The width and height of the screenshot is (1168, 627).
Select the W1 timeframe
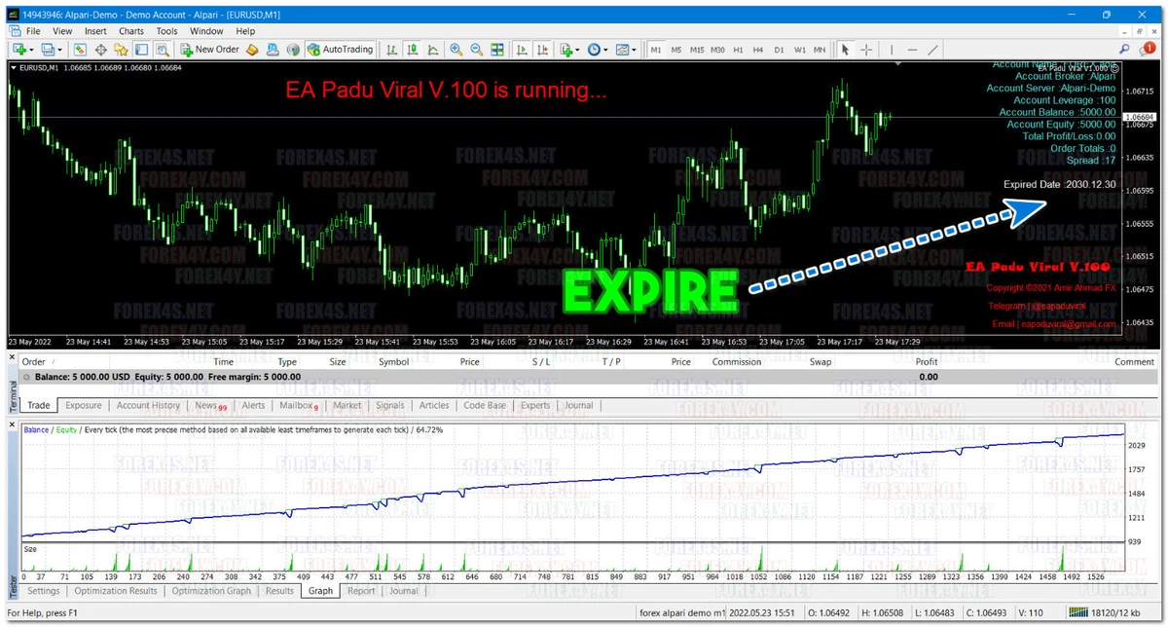coord(800,50)
